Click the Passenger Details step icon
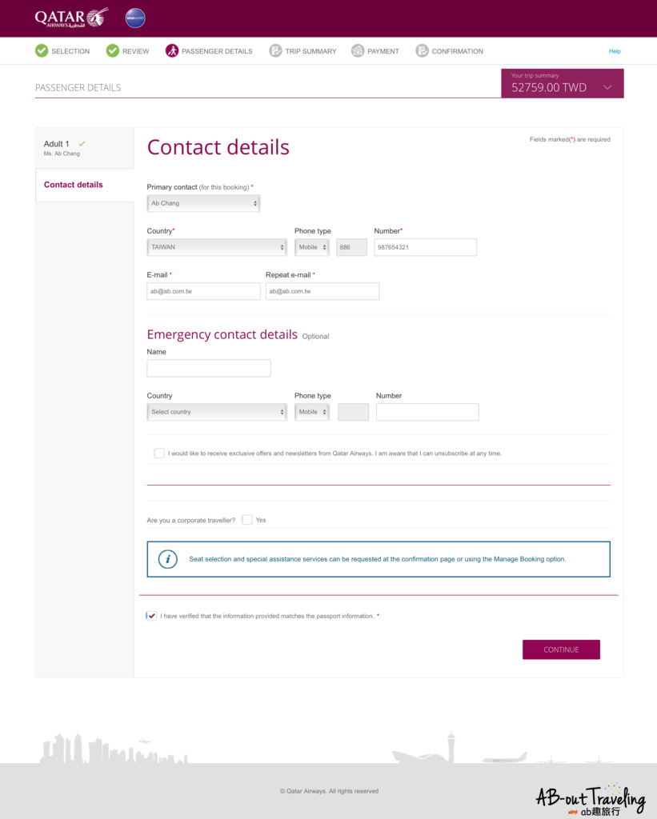 click(172, 51)
